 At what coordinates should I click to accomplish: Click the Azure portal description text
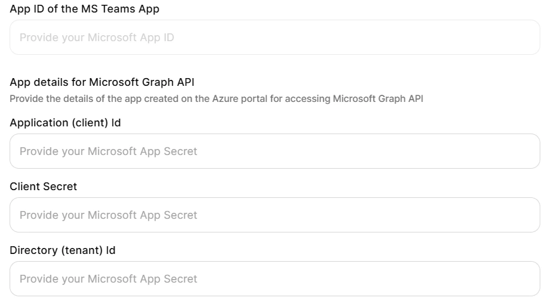(x=216, y=98)
